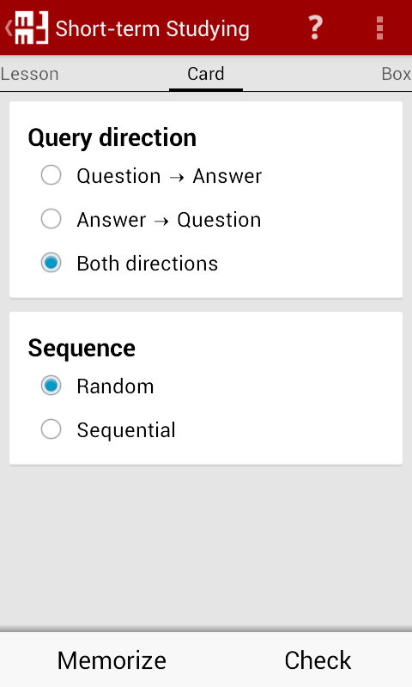
Task: Switch to the Lesson tab
Action: click(29, 74)
